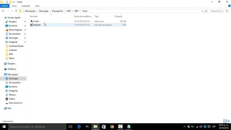Open the Action Center notifications icon
This screenshot has height=130, width=231.
(x=209, y=127)
